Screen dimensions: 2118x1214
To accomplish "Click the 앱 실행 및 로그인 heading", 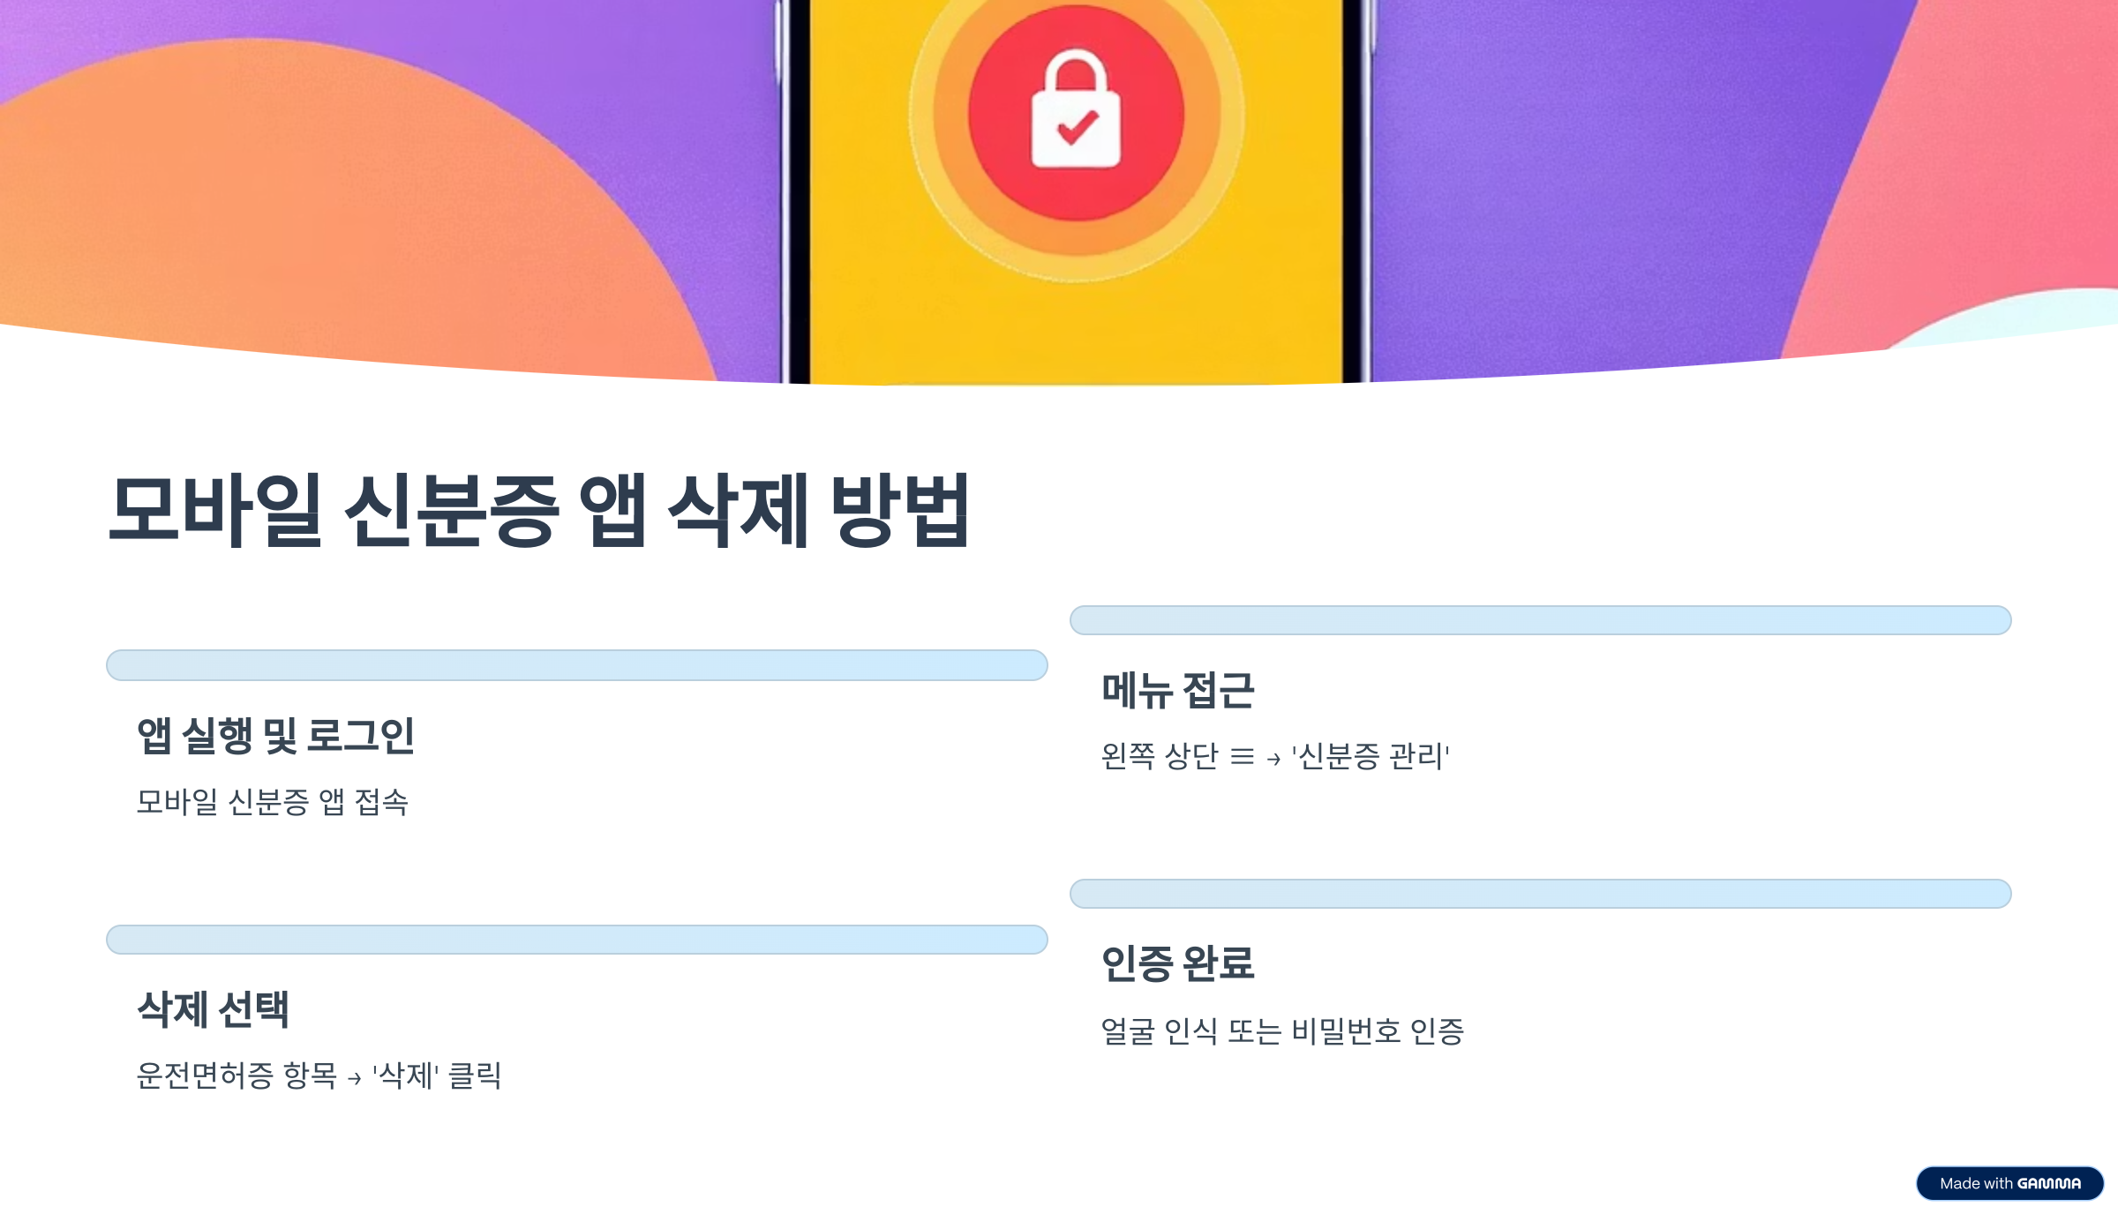I will [275, 735].
